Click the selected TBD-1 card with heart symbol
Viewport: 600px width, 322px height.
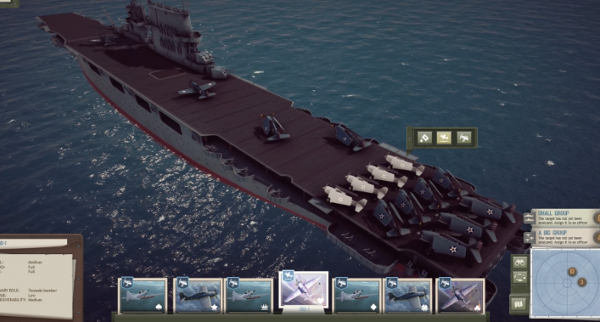pyautogui.click(x=304, y=289)
